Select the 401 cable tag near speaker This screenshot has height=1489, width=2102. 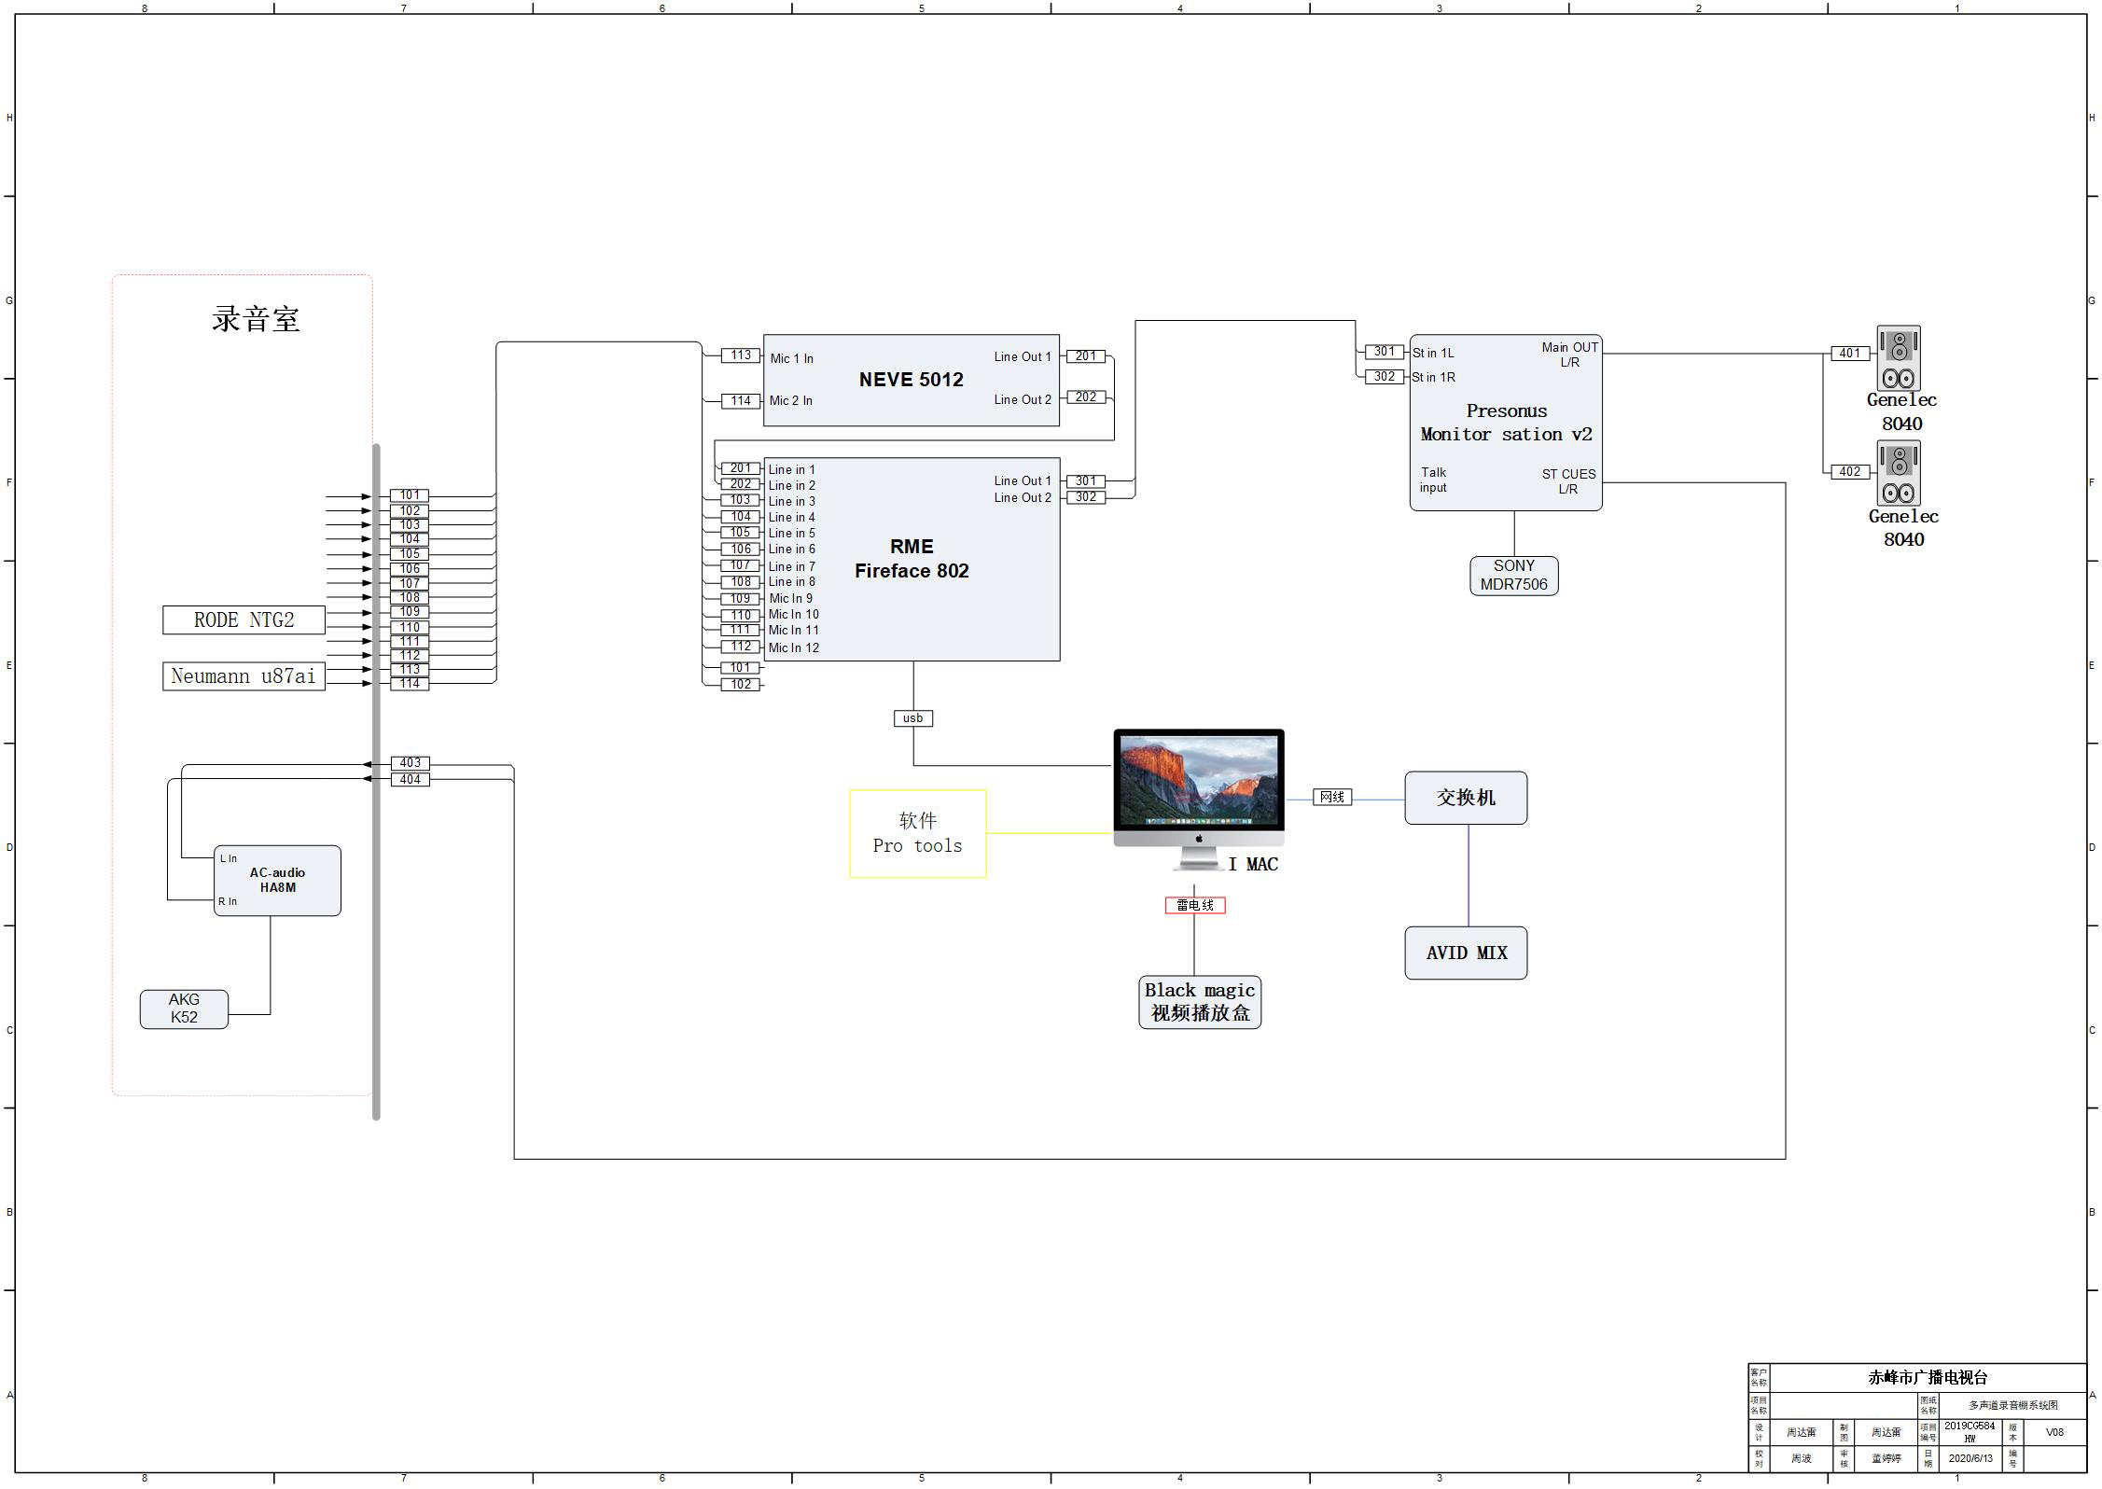pos(1849,354)
